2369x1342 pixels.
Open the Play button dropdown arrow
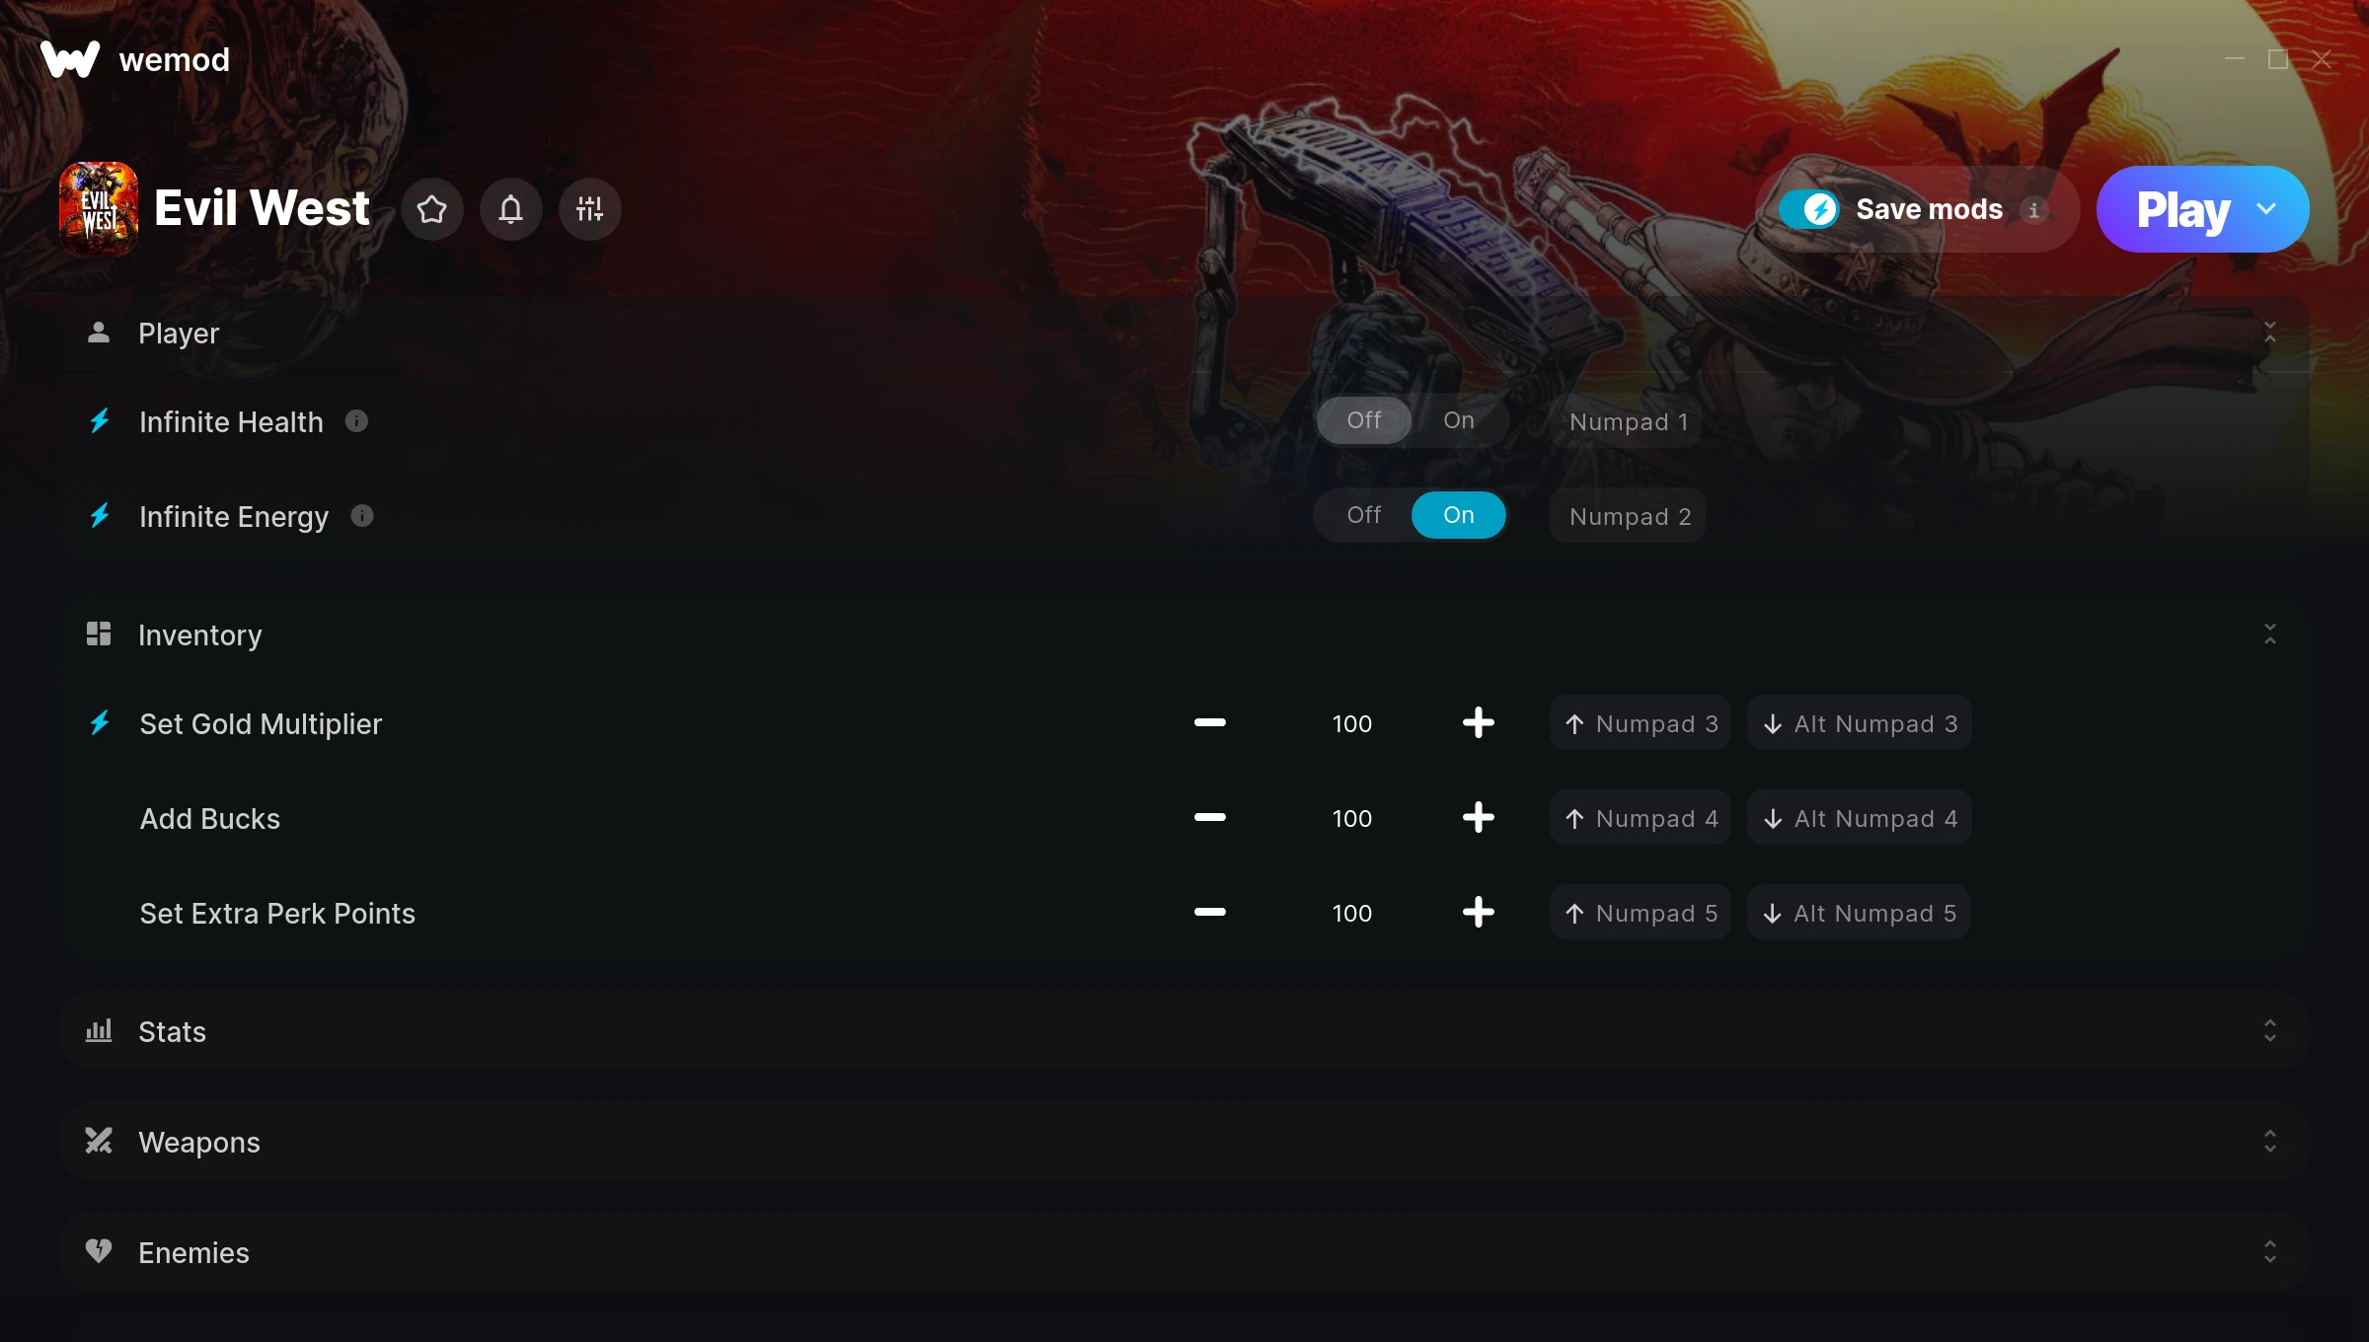[x=2266, y=209]
